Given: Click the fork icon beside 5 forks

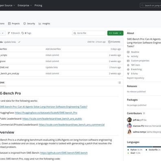Looking at the screenshot, I should 128,74.
